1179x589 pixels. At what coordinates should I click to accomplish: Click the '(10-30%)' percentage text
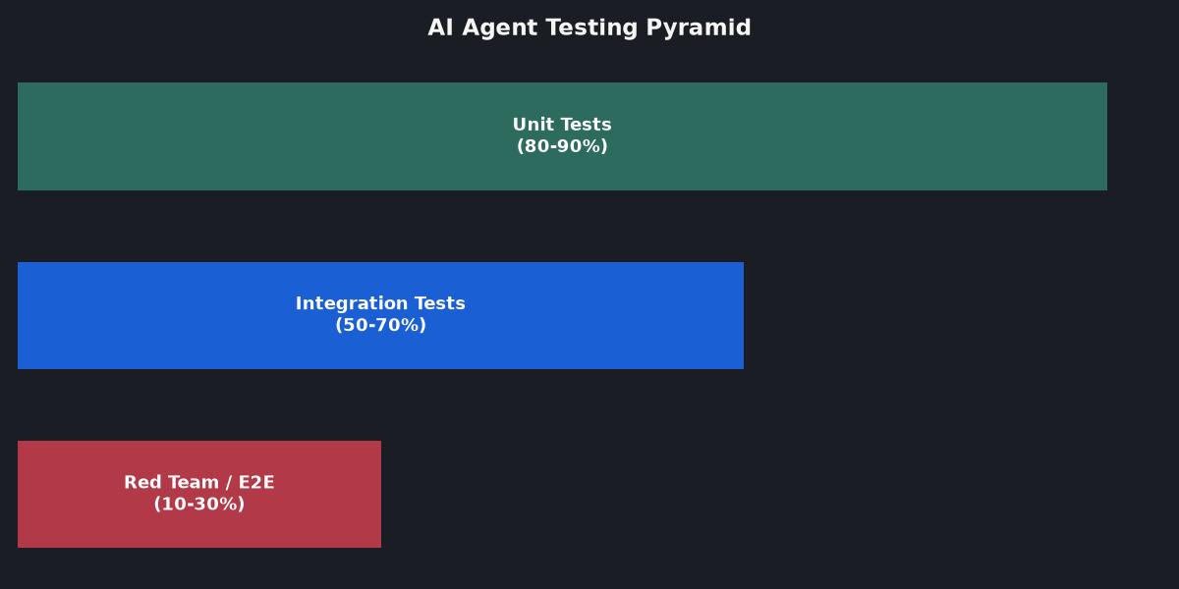pyautogui.click(x=199, y=504)
